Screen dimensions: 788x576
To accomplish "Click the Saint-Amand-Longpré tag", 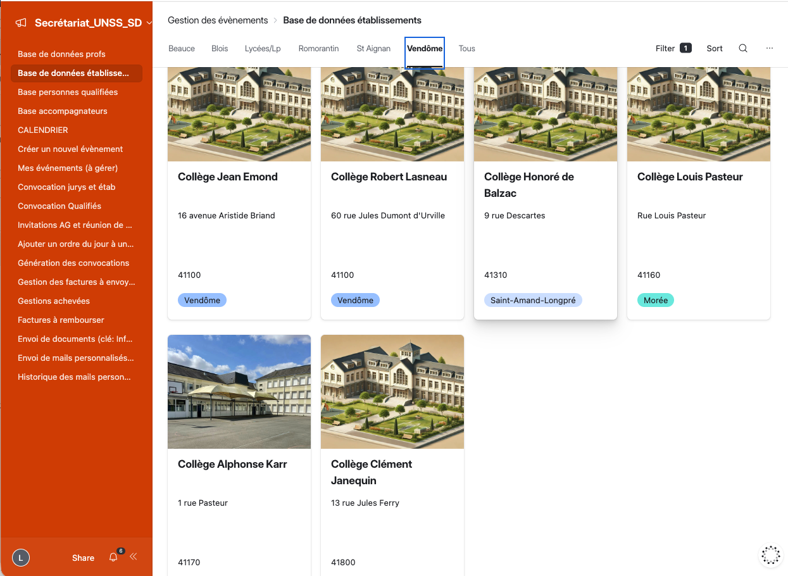I will 533,300.
